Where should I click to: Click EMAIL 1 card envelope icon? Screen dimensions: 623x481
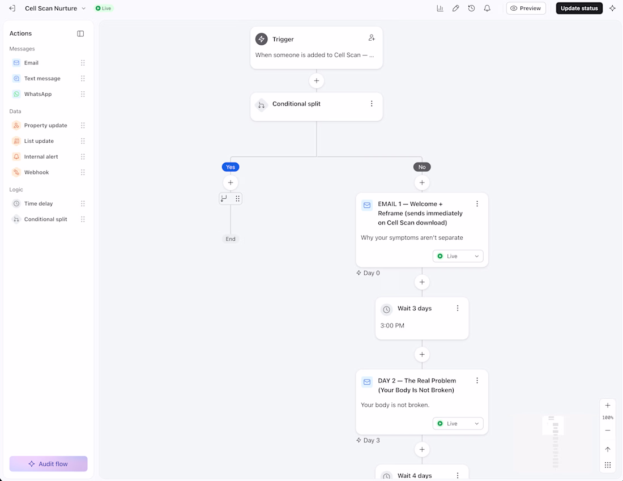click(x=367, y=205)
